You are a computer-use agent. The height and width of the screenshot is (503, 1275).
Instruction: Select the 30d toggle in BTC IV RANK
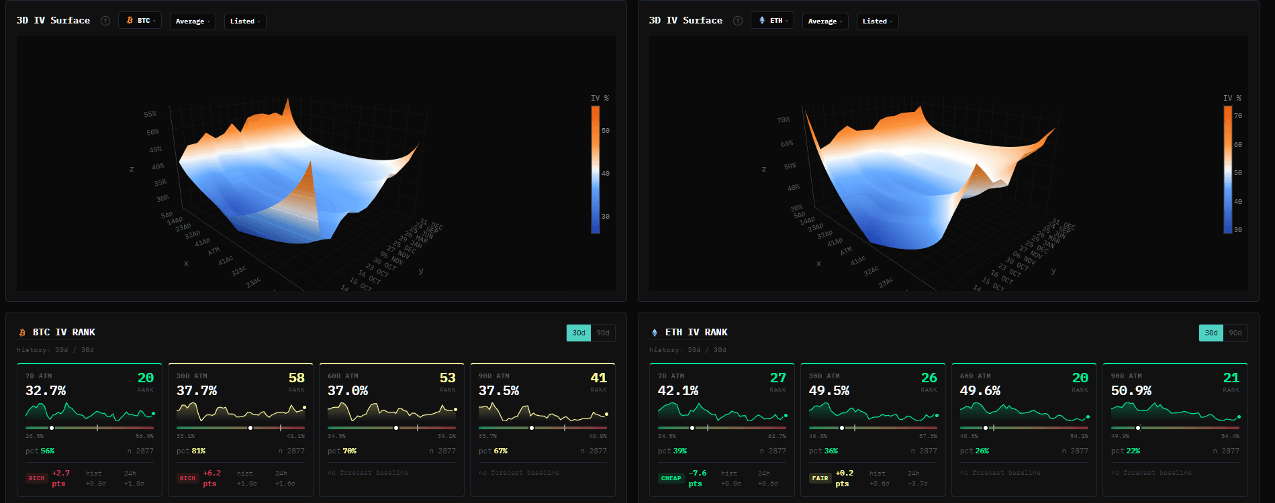579,333
